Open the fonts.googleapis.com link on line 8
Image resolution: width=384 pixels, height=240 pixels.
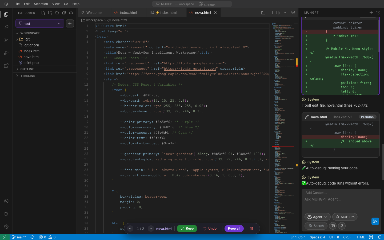193,63
